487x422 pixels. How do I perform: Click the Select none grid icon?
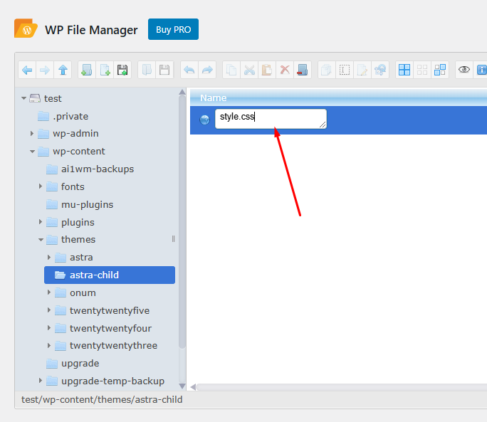pyautogui.click(x=422, y=70)
